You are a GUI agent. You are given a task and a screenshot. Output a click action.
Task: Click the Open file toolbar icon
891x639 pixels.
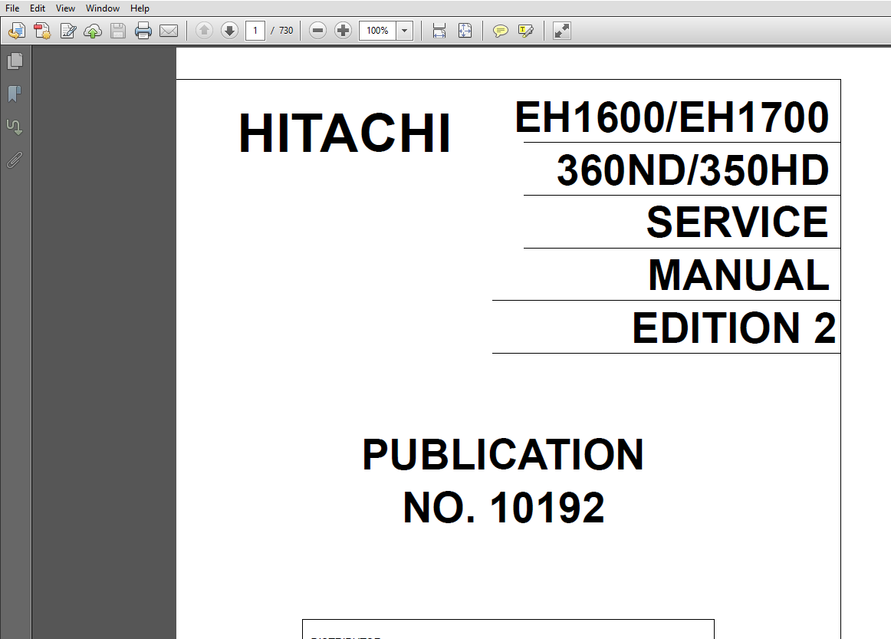point(17,31)
